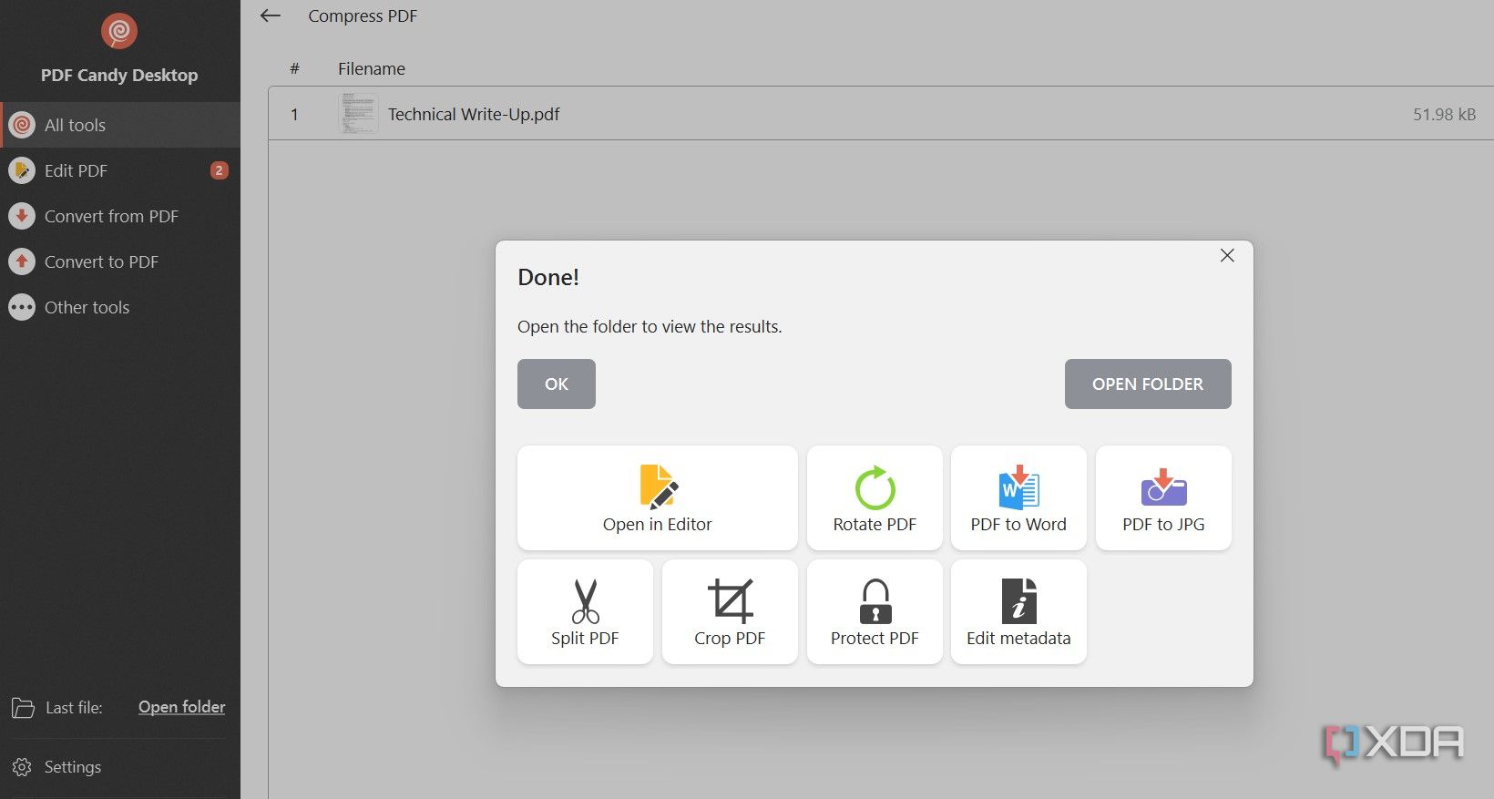Pick the Crop PDF tool tile
The image size is (1494, 799).
pyautogui.click(x=730, y=611)
